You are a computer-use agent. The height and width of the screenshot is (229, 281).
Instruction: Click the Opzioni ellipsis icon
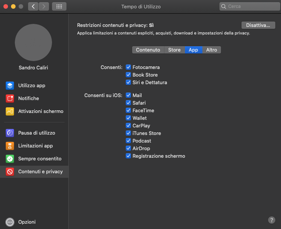(x=10, y=222)
